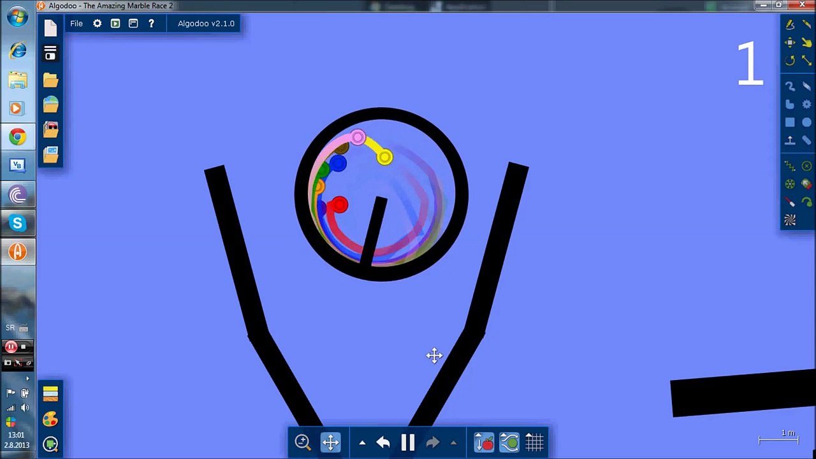Pause the running simulation
Screen dimensions: 816x459
point(408,442)
